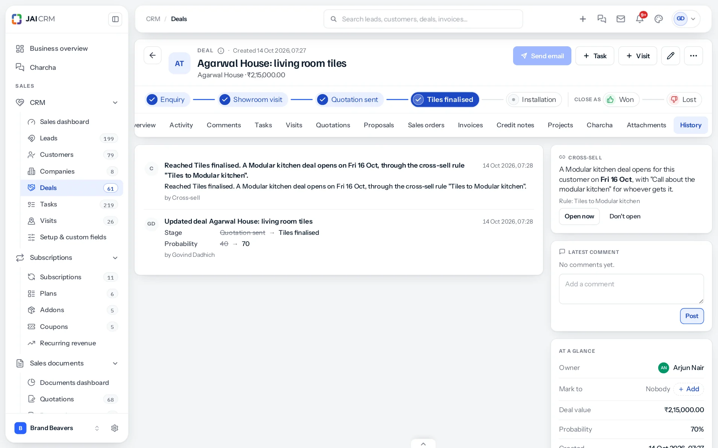
Task: Open notifications bell icon
Action: (640, 19)
